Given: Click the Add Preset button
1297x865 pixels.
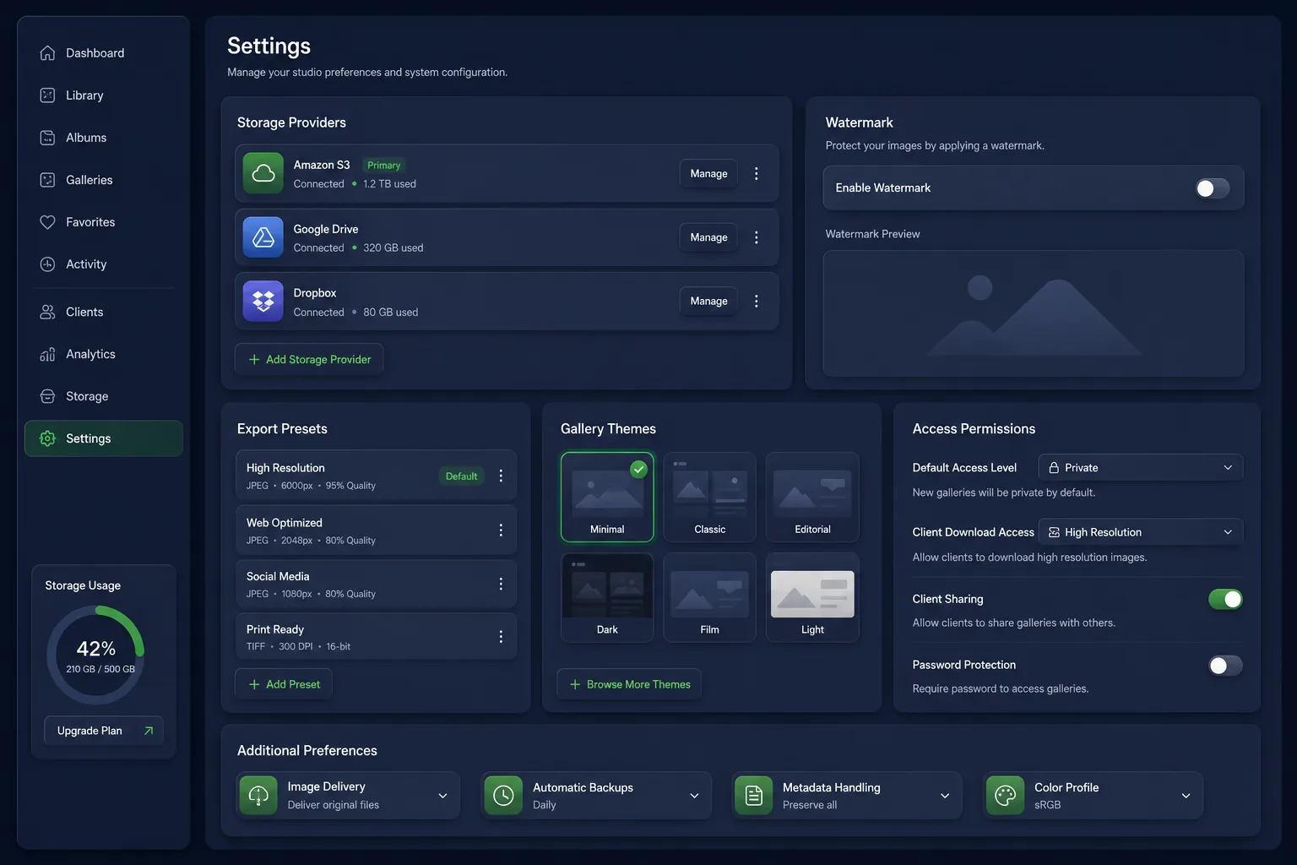Looking at the screenshot, I should pos(284,684).
